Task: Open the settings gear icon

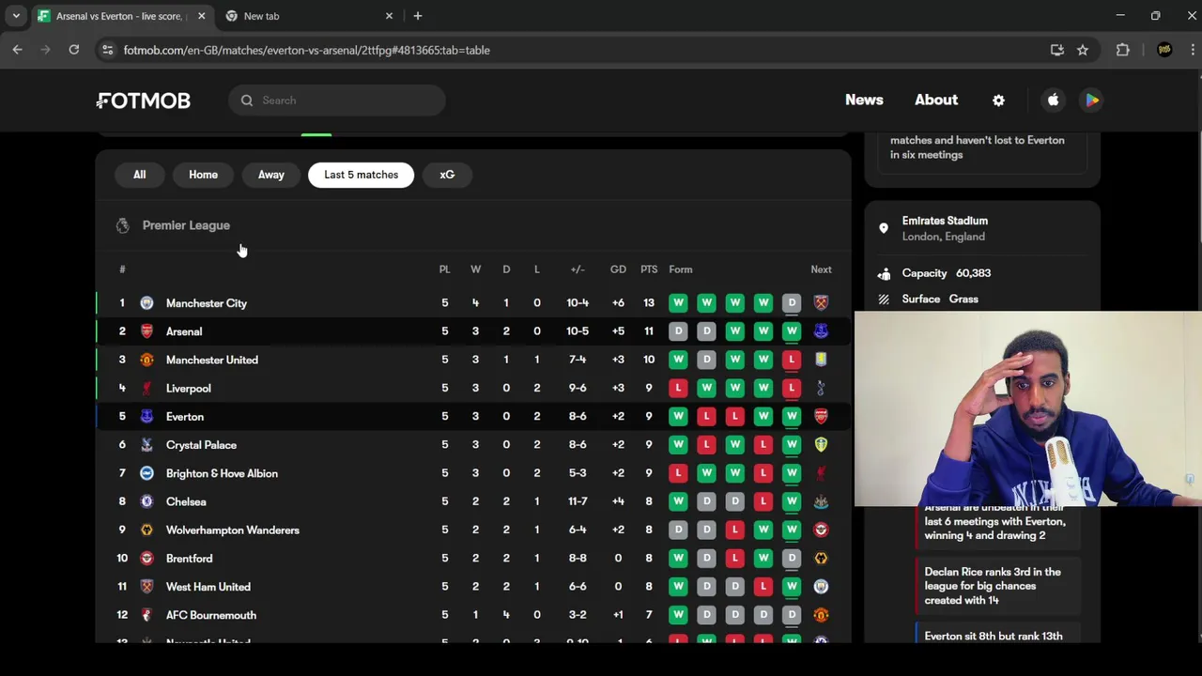Action: click(x=998, y=100)
